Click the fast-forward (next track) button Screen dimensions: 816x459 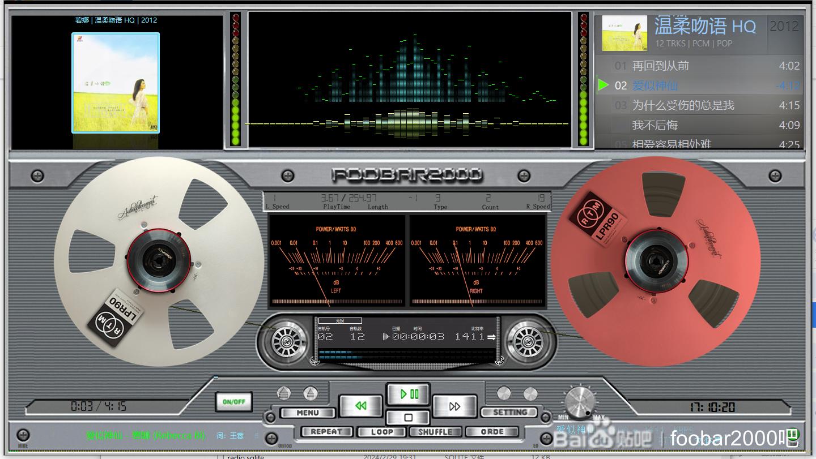454,406
